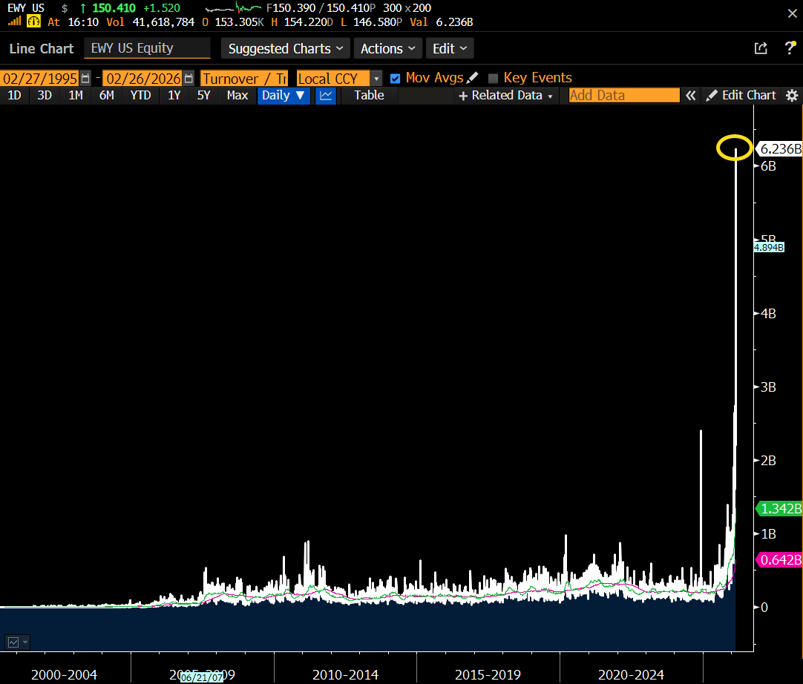Click the Add Data input field
803x684 pixels.
(623, 95)
